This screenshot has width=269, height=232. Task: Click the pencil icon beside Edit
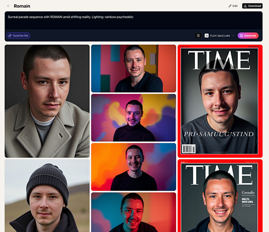(x=230, y=6)
